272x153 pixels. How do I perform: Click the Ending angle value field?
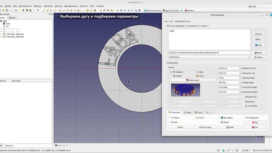coord(229,82)
